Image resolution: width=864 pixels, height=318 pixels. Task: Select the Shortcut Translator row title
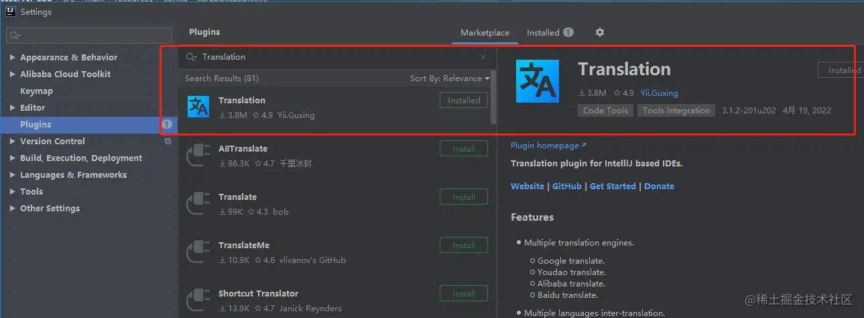258,294
